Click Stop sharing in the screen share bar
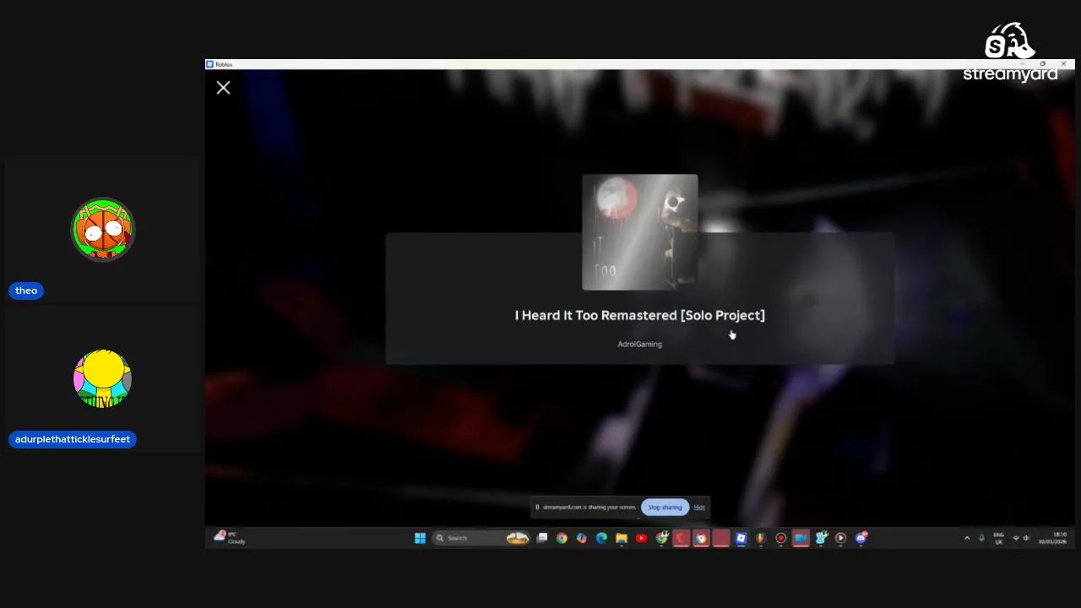Screen dimensions: 1081x608 pos(665,508)
